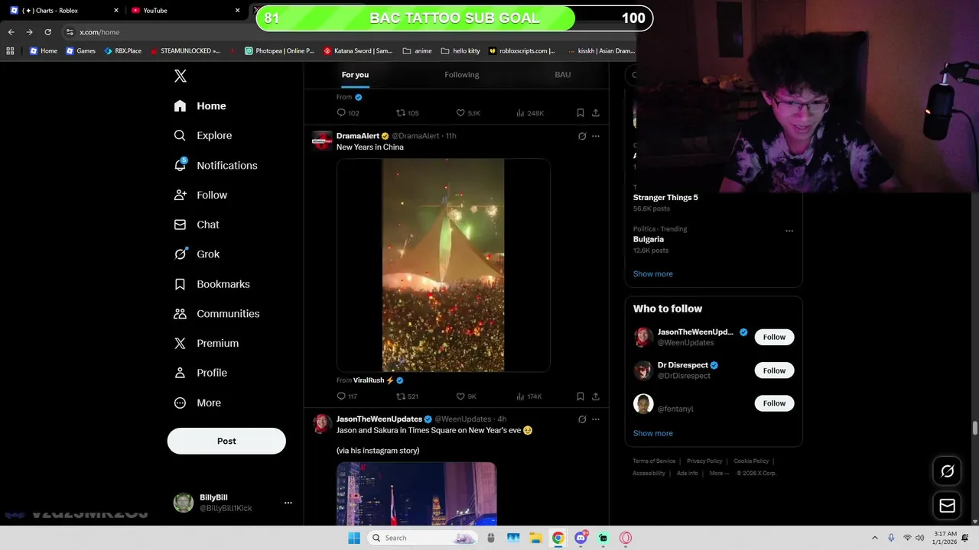
Task: Open the anime bookmarks folder
Action: [x=418, y=51]
